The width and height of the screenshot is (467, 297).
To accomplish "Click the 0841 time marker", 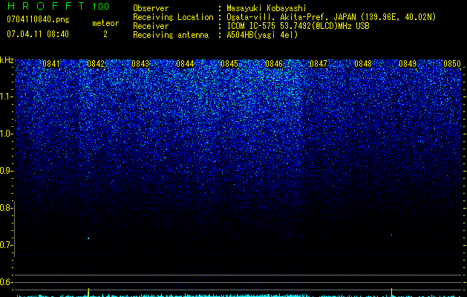I will [x=51, y=64].
